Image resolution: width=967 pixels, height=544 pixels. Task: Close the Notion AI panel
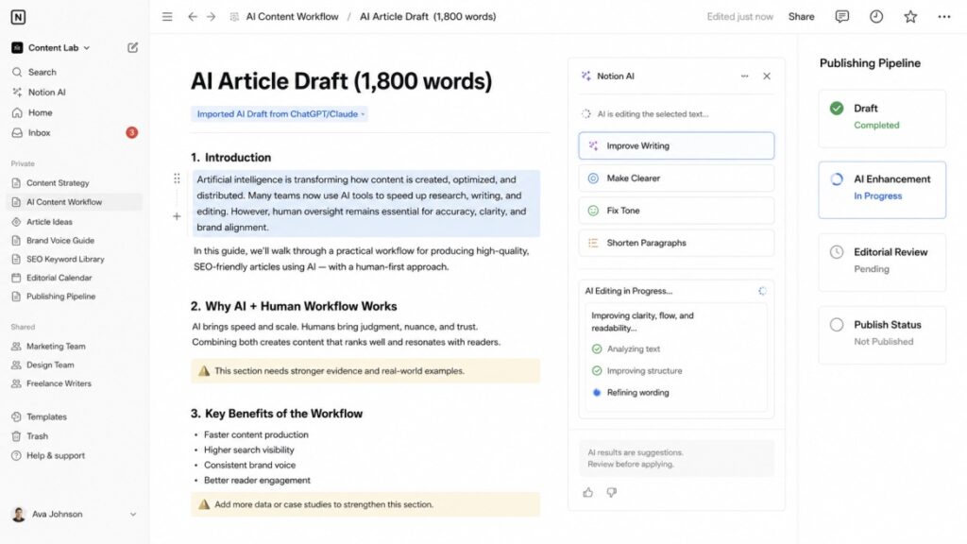point(767,76)
